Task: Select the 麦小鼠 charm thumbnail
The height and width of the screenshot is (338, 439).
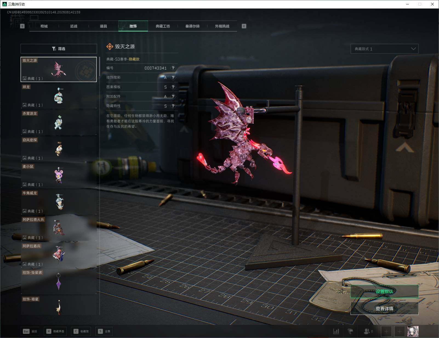Action: (x=59, y=176)
